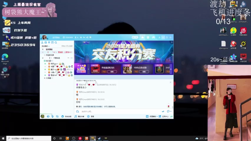Open the audio mixer sliders icon

pyautogui.click(x=57, y=116)
